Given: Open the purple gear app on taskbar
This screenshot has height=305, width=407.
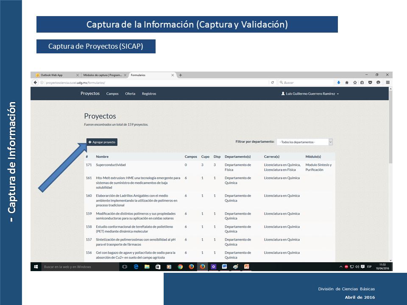Looking at the screenshot, I should pyautogui.click(x=213, y=266).
